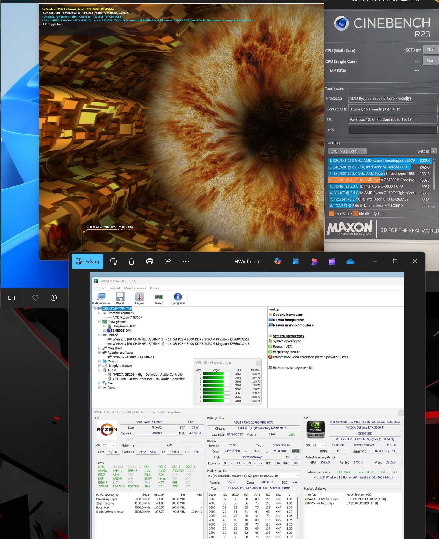Expand the SMBIOS DMI node
Viewport: 439px width, 539px height.
(105, 331)
